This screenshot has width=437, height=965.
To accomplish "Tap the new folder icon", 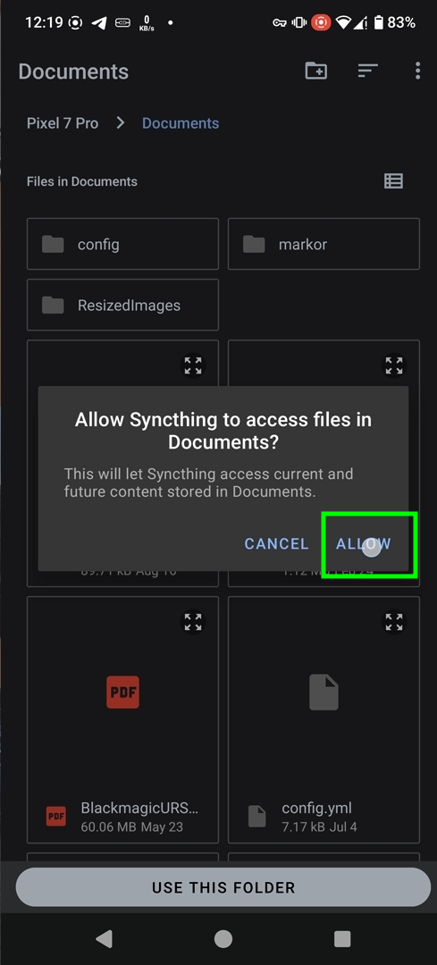I will pos(315,71).
